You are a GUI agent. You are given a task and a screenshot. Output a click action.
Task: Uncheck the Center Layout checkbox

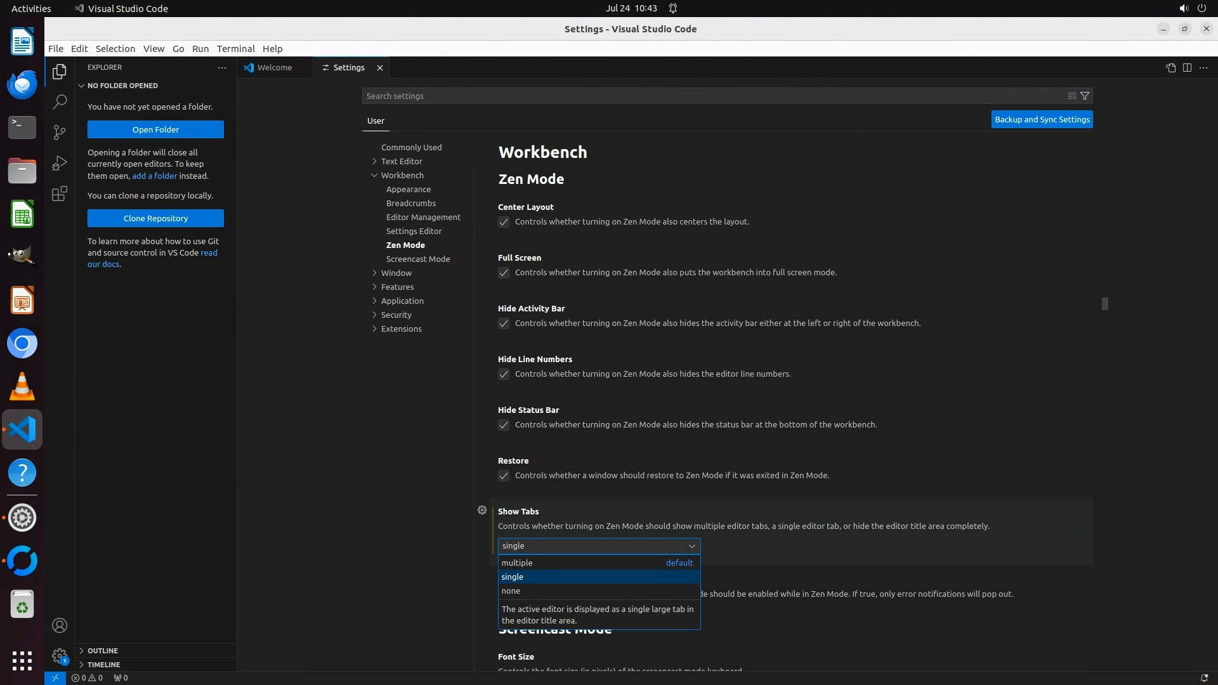pos(504,222)
